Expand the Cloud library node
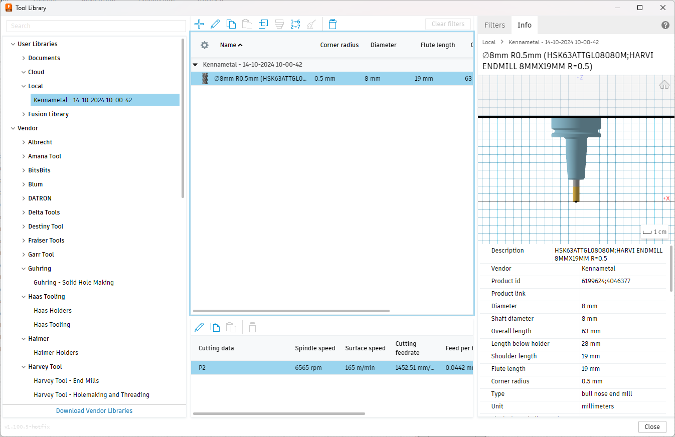The width and height of the screenshot is (675, 437). [x=24, y=72]
